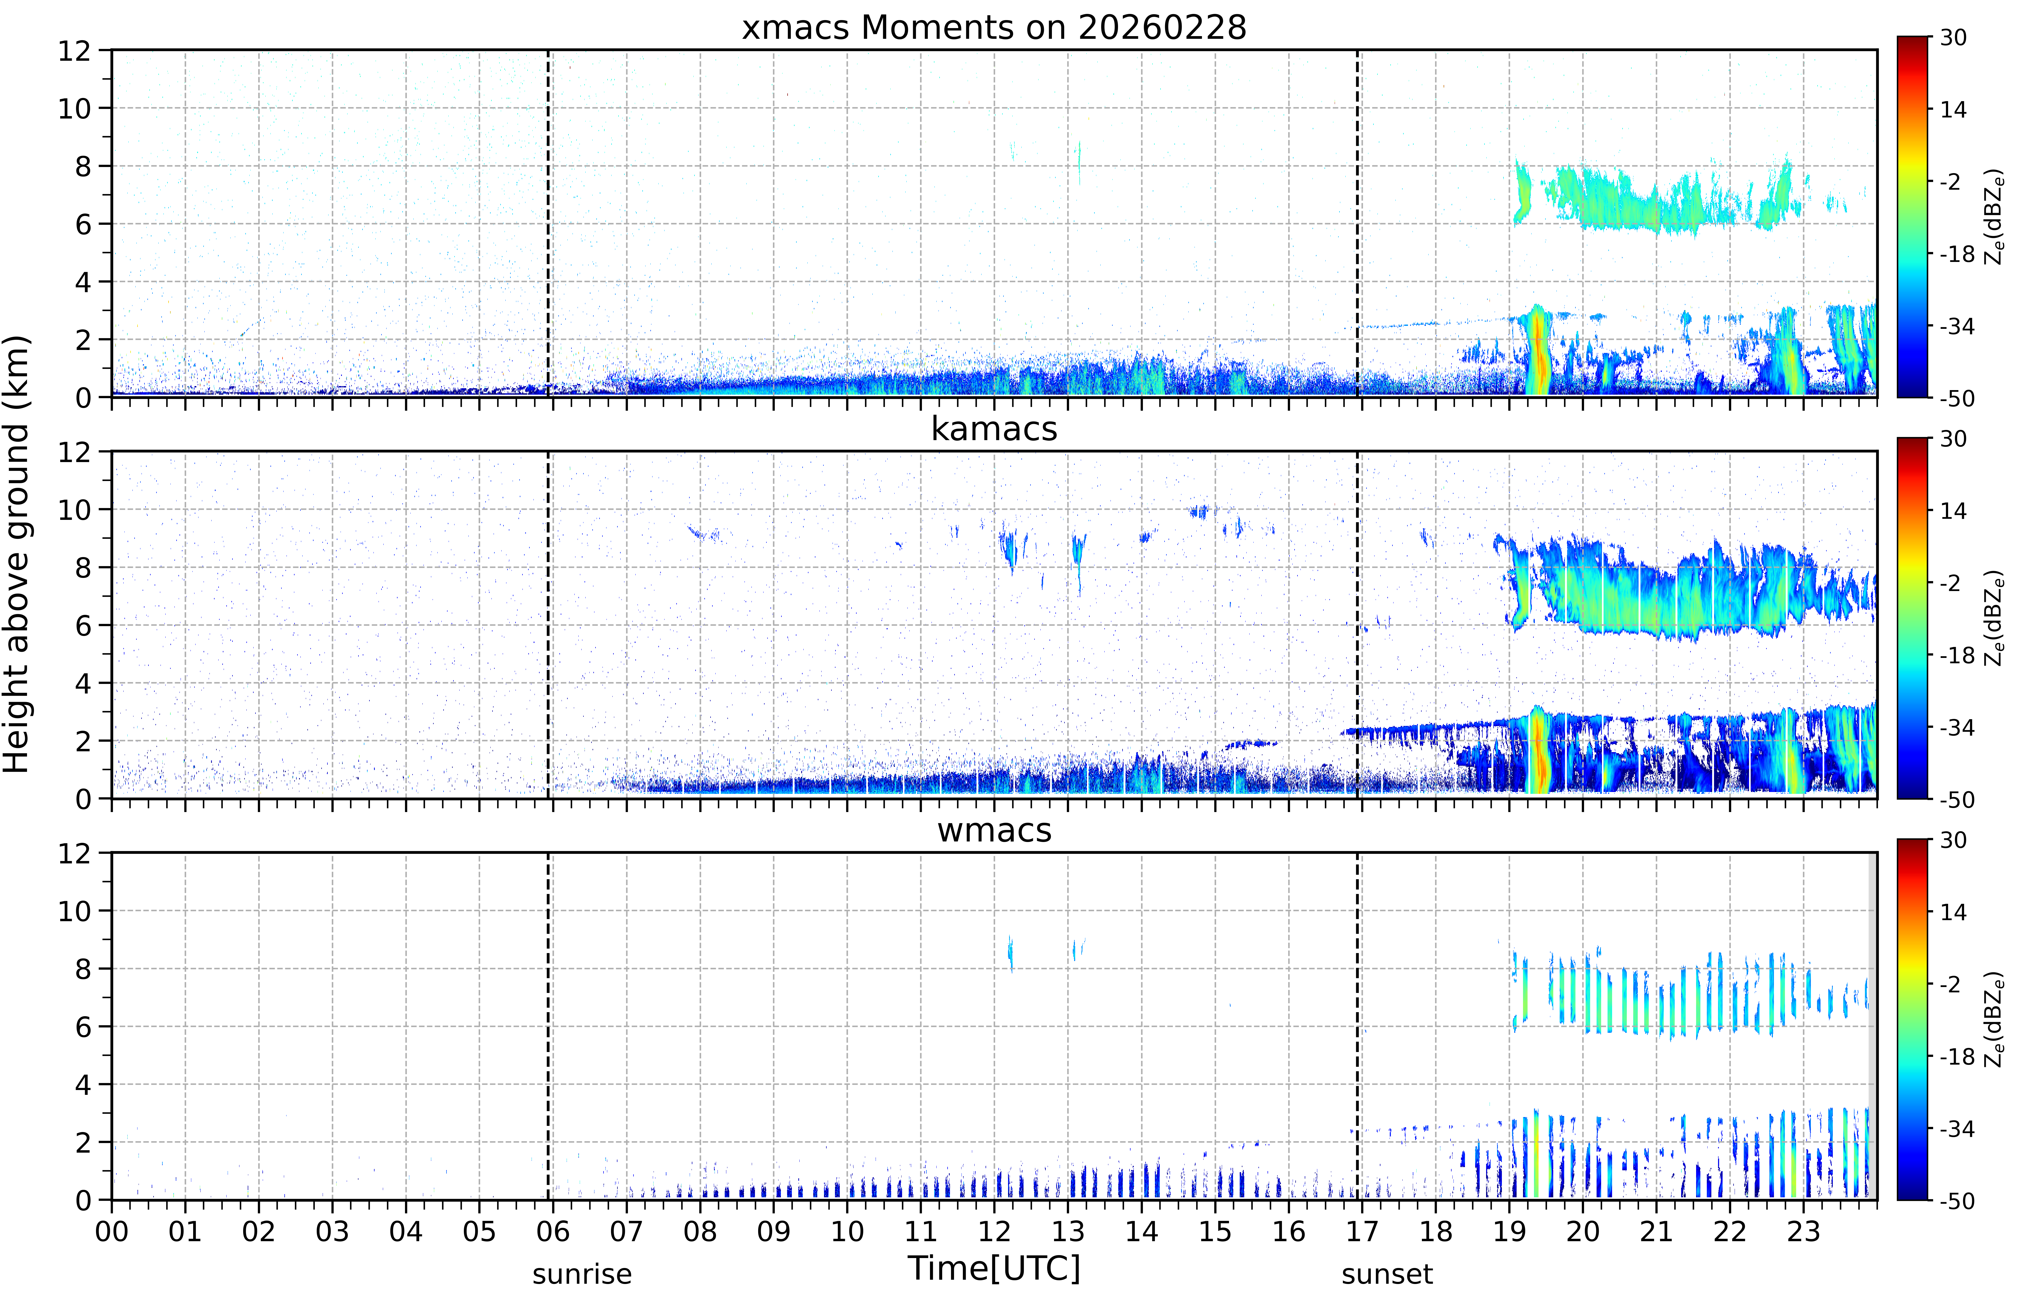Screen dimensions: 2019x1303
Task: Click the '6' km tick of the wmacs panel
Action: 83,1027
